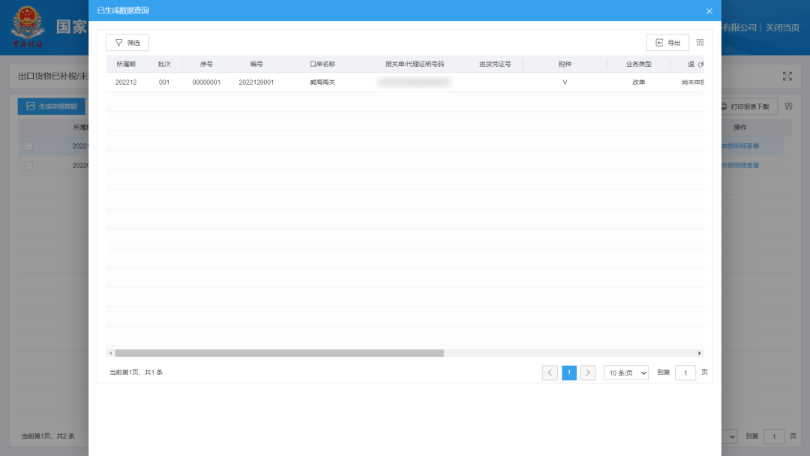Viewport: 810px width, 456px height.
Task: Click the national tax emblem logo
Action: [x=28, y=27]
